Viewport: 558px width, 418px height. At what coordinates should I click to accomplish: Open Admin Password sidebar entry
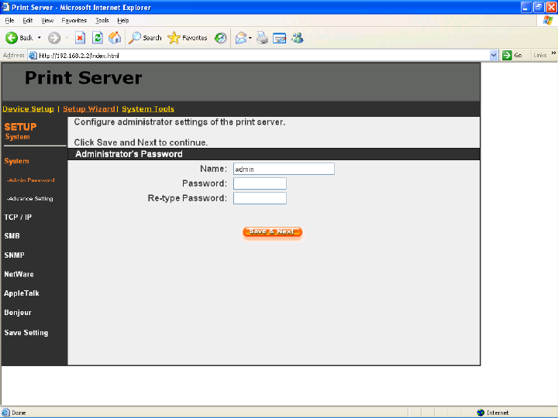30,180
